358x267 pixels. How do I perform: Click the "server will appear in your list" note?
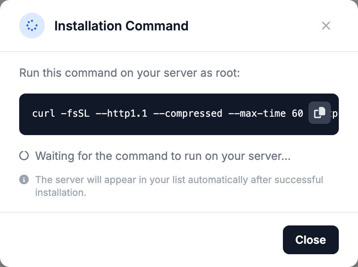click(x=179, y=186)
